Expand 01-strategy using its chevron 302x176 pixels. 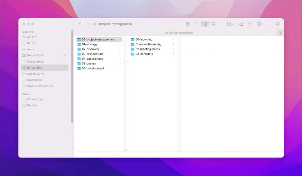pyautogui.click(x=120, y=44)
